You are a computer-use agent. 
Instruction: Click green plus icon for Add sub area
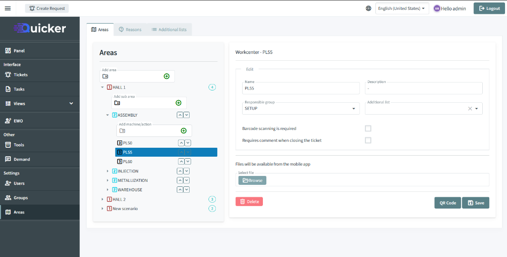(178, 103)
